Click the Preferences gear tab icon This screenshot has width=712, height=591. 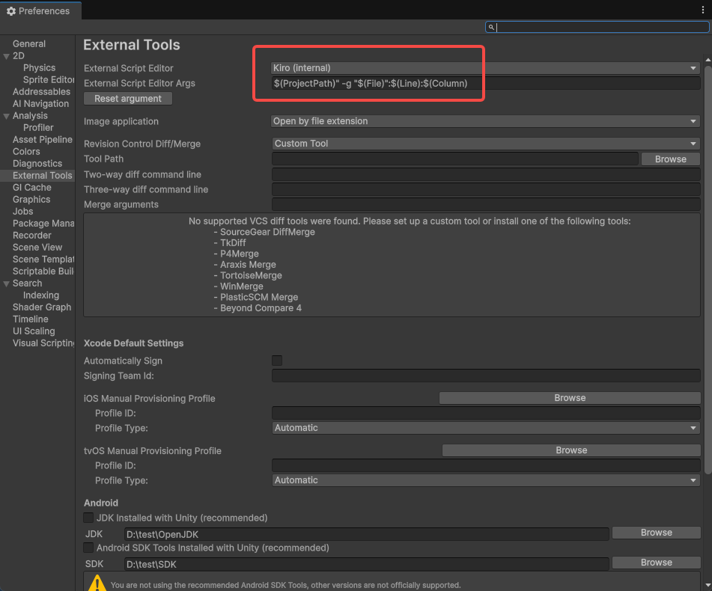coord(11,11)
